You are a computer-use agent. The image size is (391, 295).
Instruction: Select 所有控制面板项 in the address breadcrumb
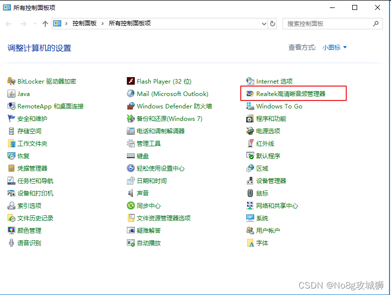130,23
